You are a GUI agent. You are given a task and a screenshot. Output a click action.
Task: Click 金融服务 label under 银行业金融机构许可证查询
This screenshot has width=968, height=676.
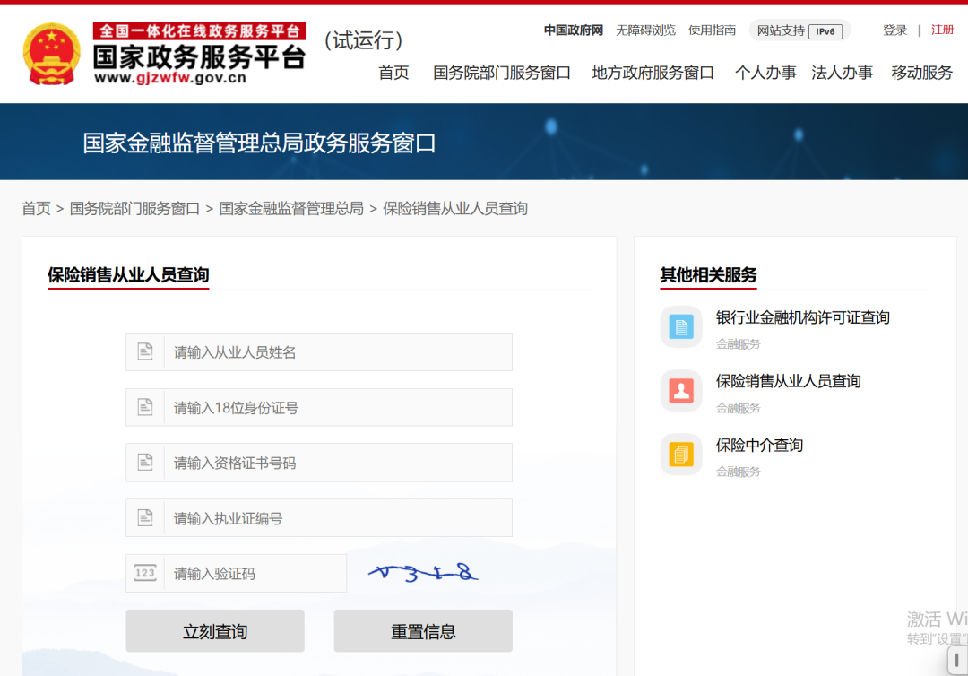(738, 344)
